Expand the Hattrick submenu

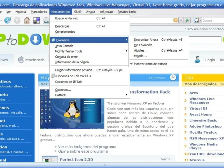126,95
